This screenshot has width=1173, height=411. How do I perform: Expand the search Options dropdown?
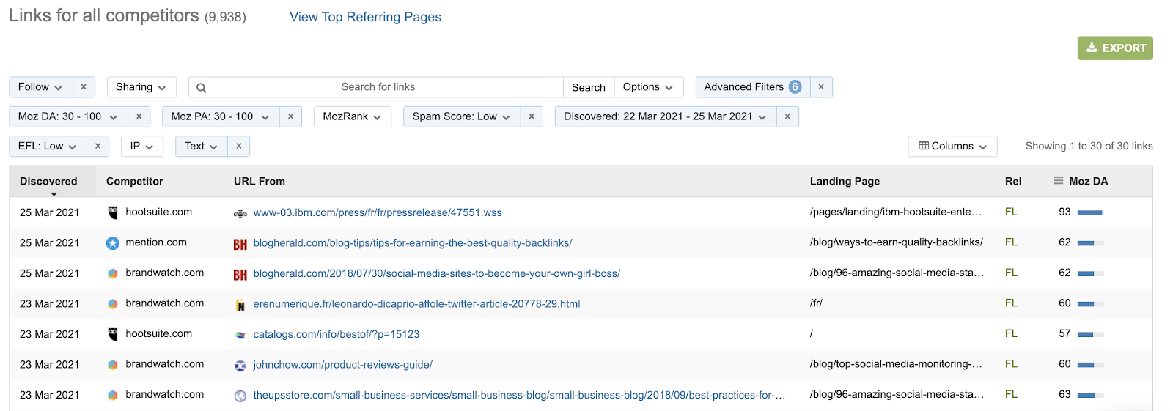[x=648, y=87]
